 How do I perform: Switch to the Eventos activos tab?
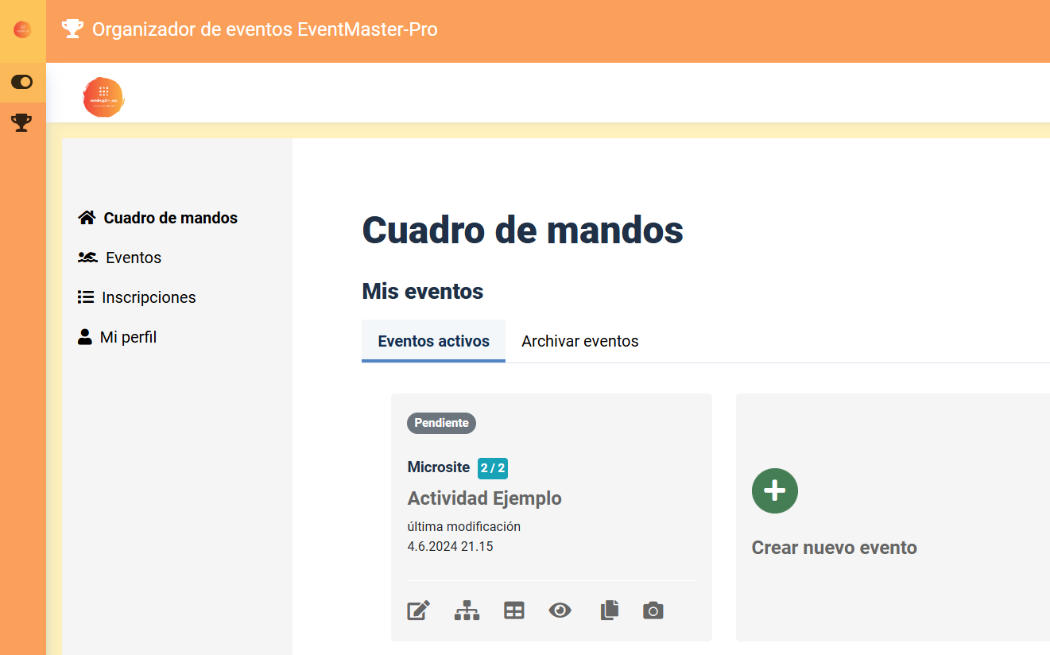click(x=433, y=341)
